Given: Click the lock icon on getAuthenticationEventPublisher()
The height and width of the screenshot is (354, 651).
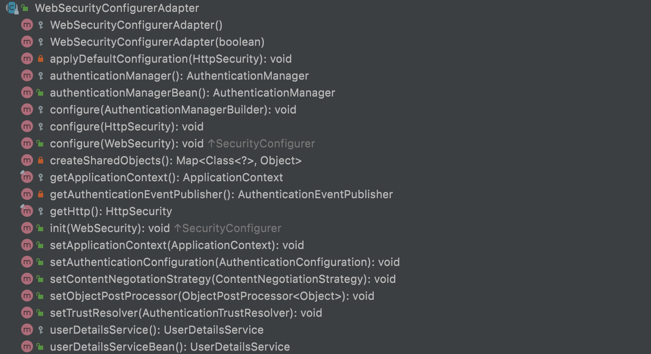Looking at the screenshot, I should (41, 194).
